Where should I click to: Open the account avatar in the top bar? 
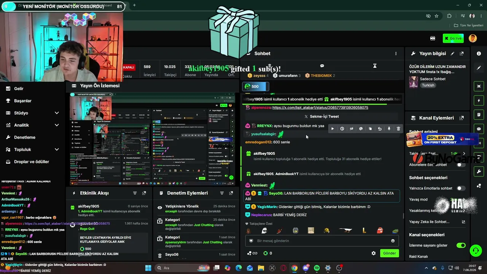(x=473, y=38)
